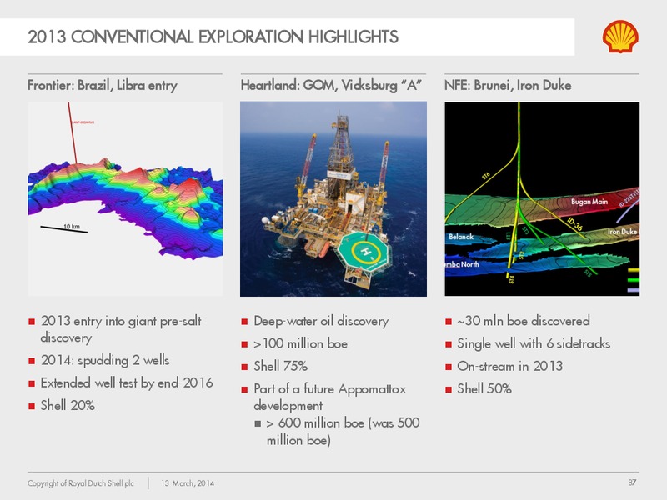Click the 'Iron Duke' label in diagram
667x500 pixels.
click(x=623, y=232)
